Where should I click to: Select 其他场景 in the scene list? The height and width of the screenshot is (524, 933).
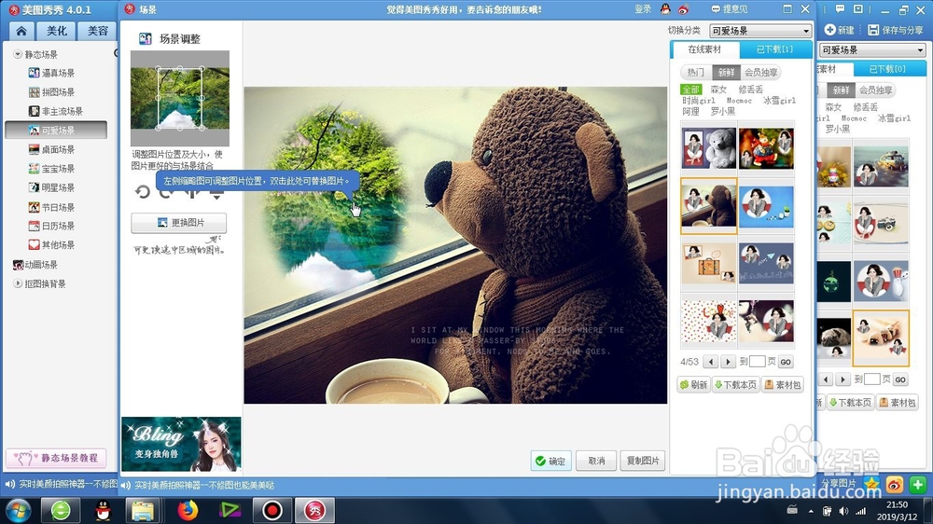click(51, 244)
